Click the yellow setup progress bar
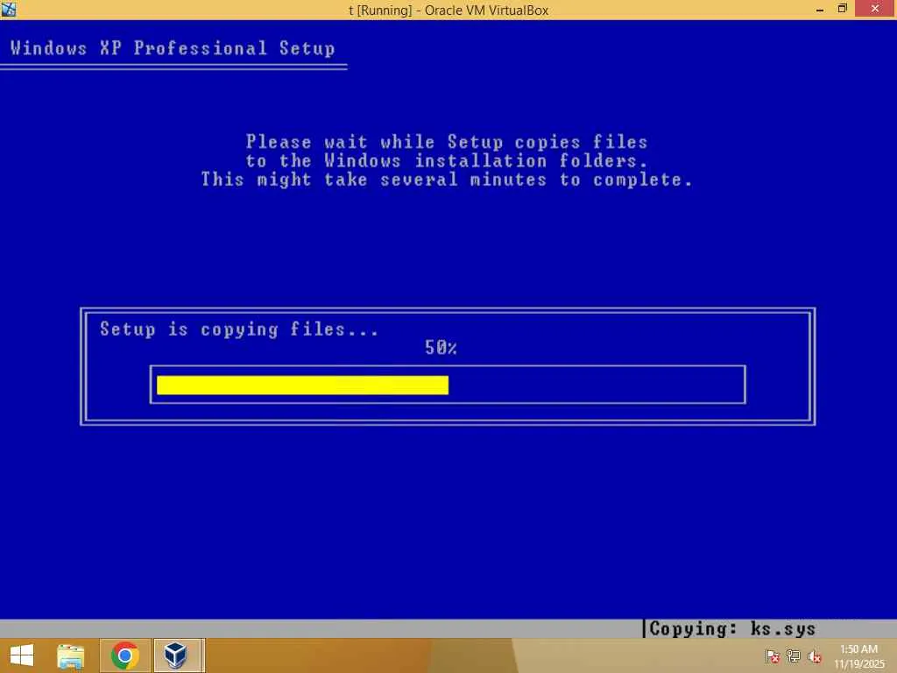 302,386
